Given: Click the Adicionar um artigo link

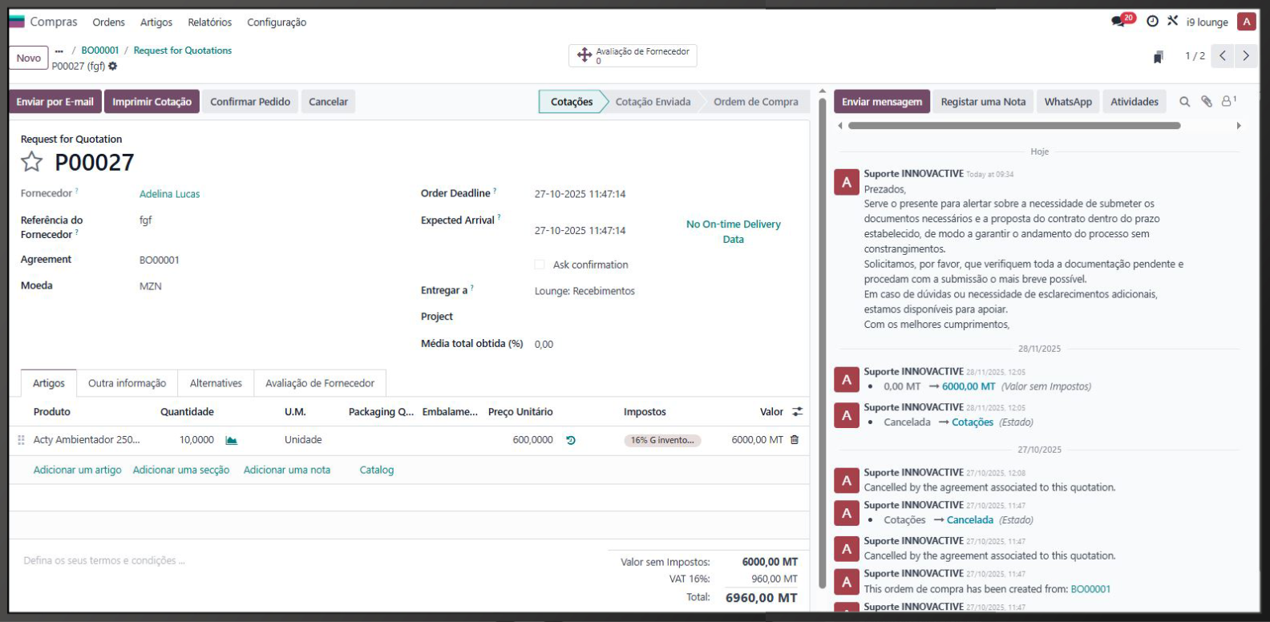Looking at the screenshot, I should (x=77, y=470).
